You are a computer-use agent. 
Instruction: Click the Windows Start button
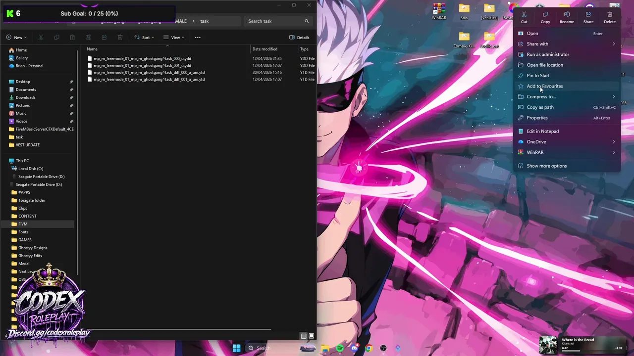pyautogui.click(x=236, y=348)
